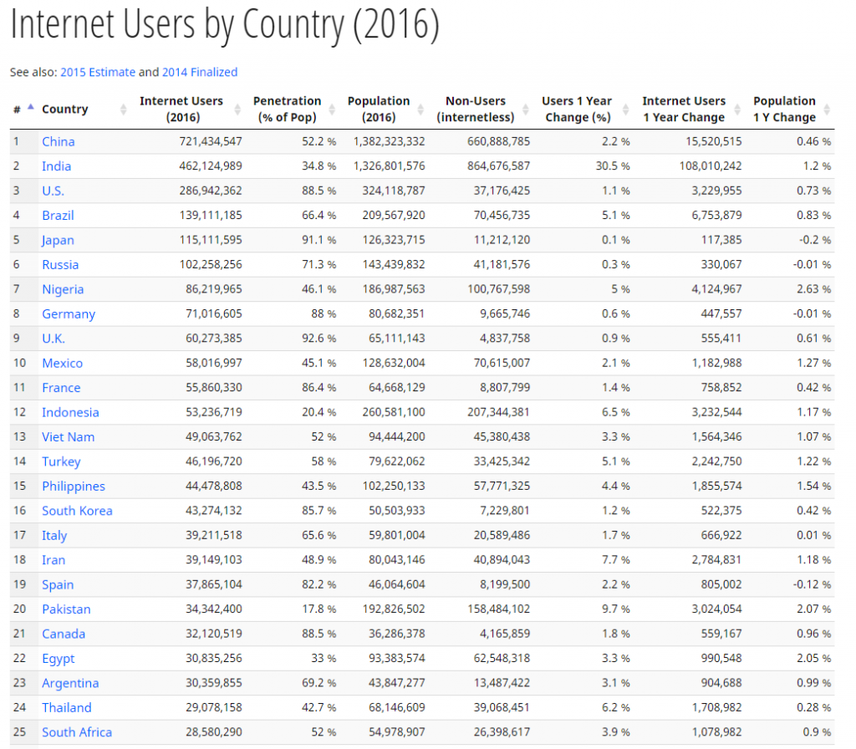
Task: Click the sort arrow beside Population (2016)
Action: [x=419, y=110]
